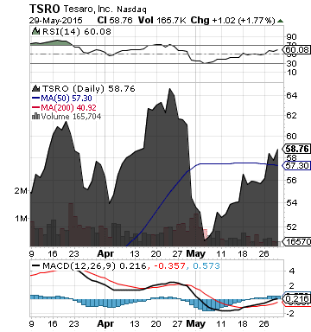Click the Chg +1.02 (+1.77%) text

pos(233,20)
